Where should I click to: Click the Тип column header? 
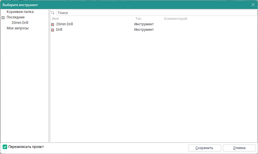pos(138,19)
